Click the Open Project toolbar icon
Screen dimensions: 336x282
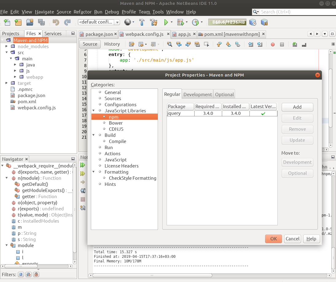coord(30,22)
